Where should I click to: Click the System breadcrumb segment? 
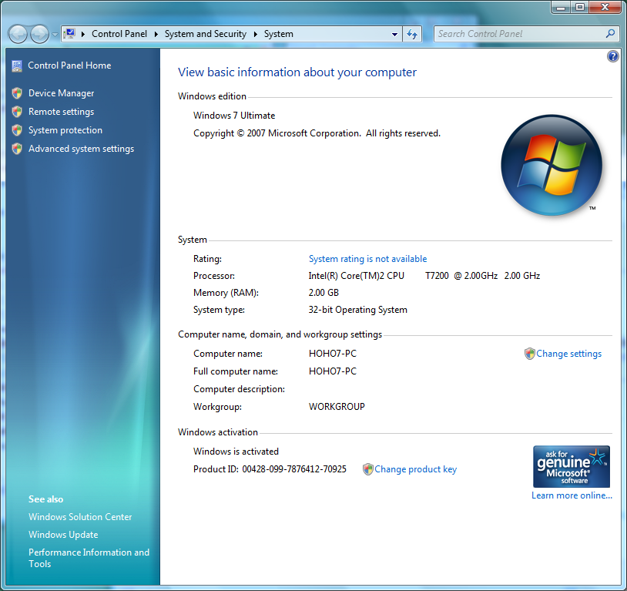(x=278, y=34)
